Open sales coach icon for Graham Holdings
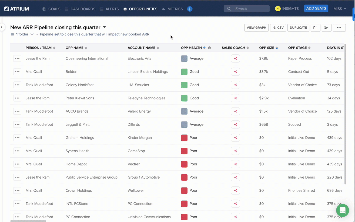This screenshot has width=355, height=222. 235,138
